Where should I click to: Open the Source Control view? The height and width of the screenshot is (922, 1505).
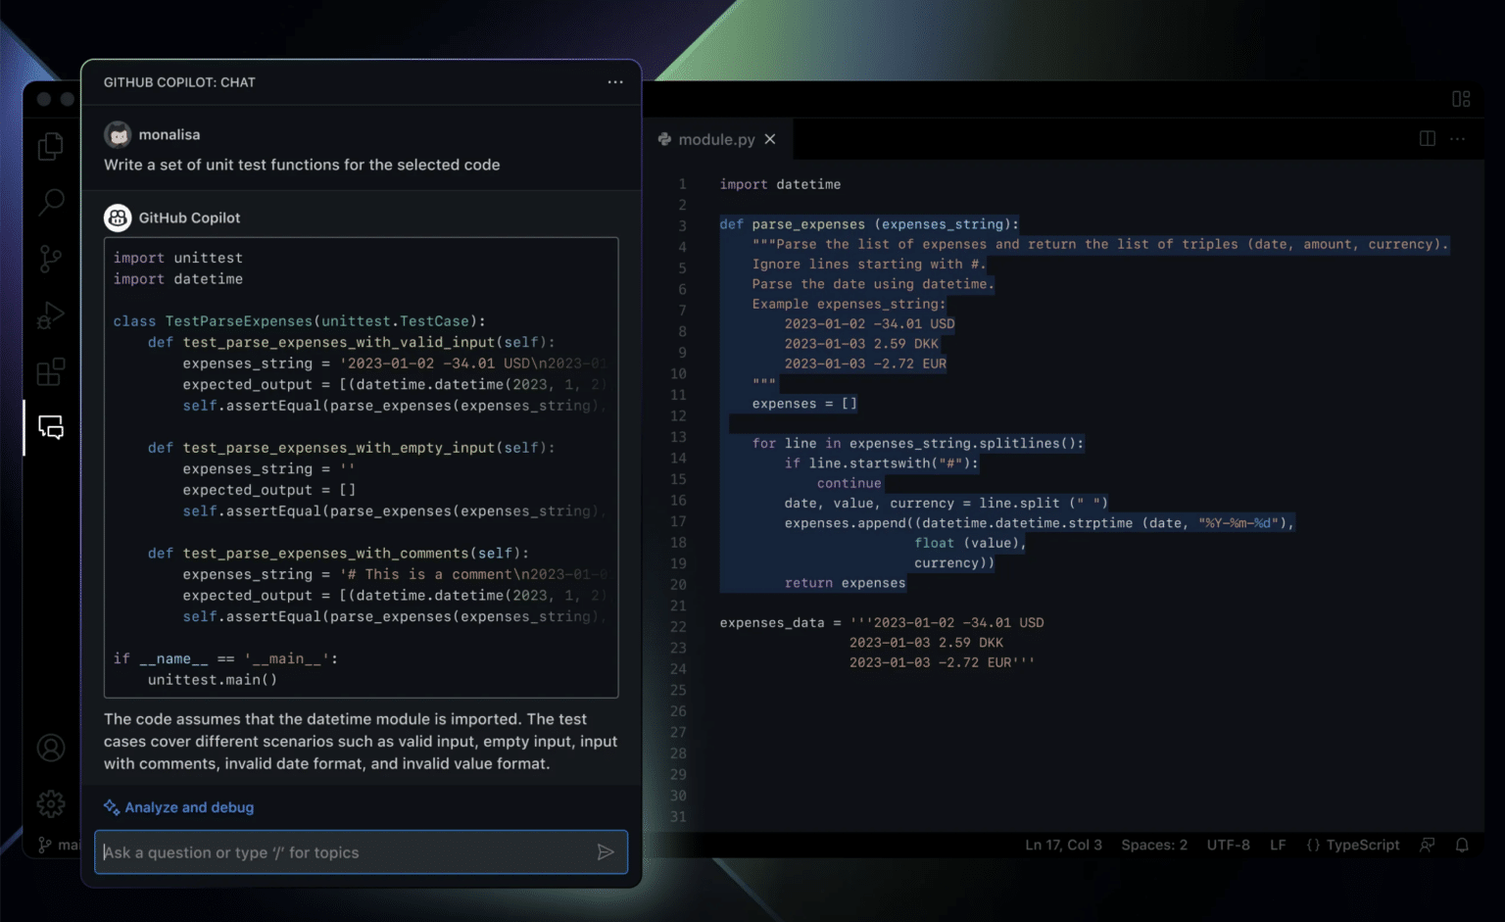[50, 258]
